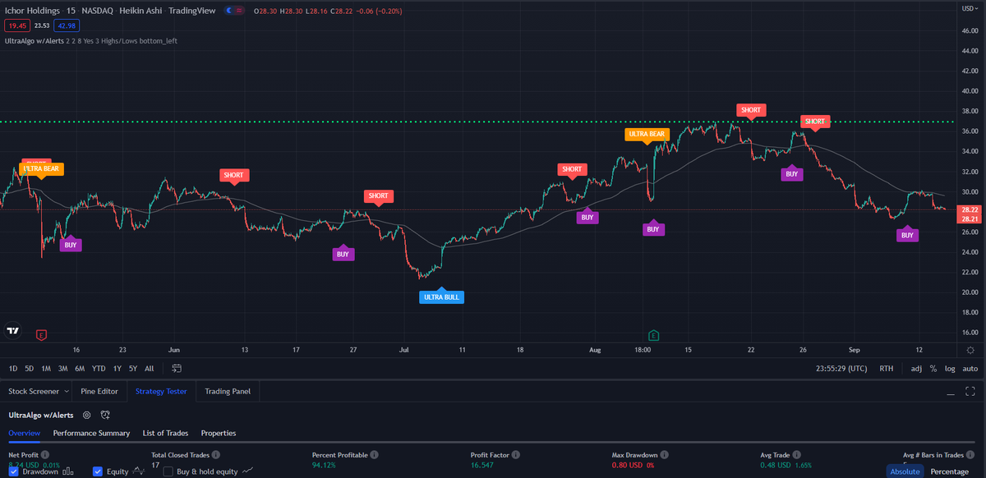Set the date range to 5Y

click(x=133, y=369)
